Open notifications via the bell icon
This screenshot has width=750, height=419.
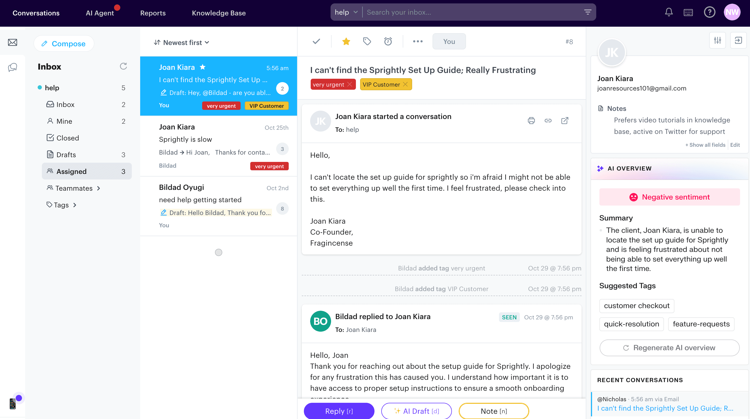click(668, 12)
